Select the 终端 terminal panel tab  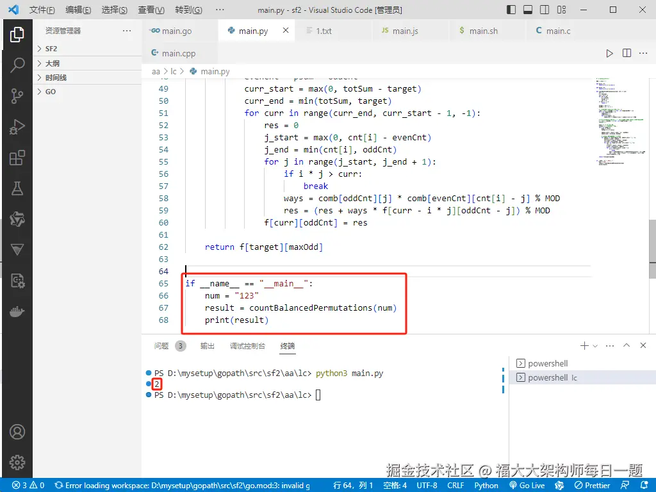288,346
